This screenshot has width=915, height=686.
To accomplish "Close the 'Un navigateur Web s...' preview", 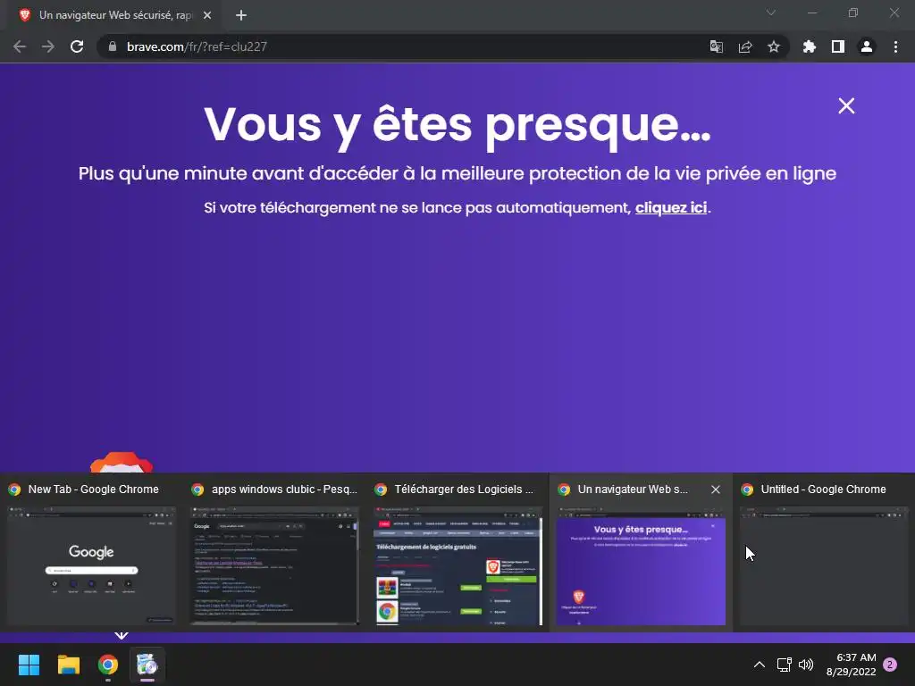I will click(716, 489).
